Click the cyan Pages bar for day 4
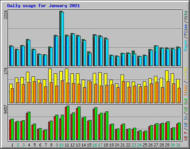 [29, 53]
